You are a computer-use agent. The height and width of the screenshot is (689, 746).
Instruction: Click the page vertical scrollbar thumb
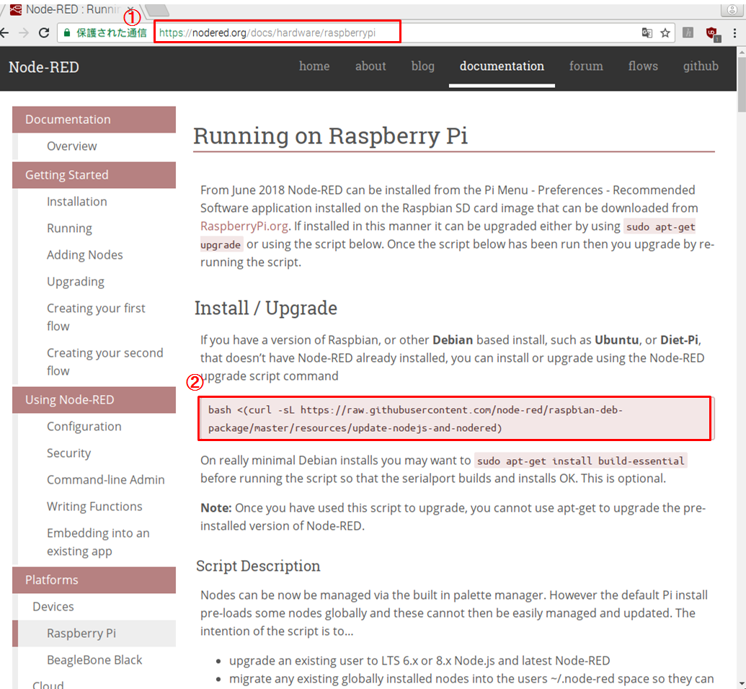741,84
